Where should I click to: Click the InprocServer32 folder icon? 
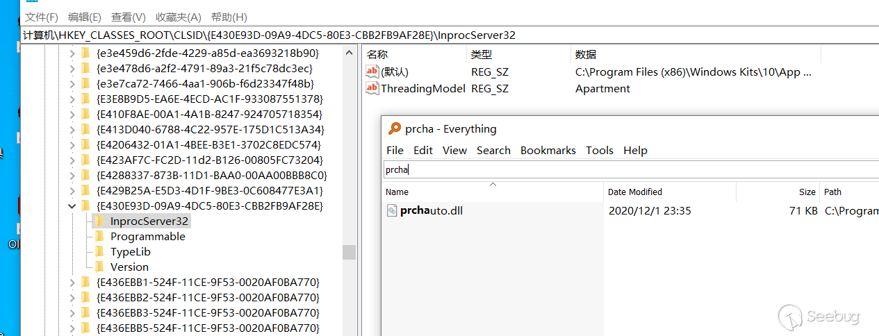point(101,221)
